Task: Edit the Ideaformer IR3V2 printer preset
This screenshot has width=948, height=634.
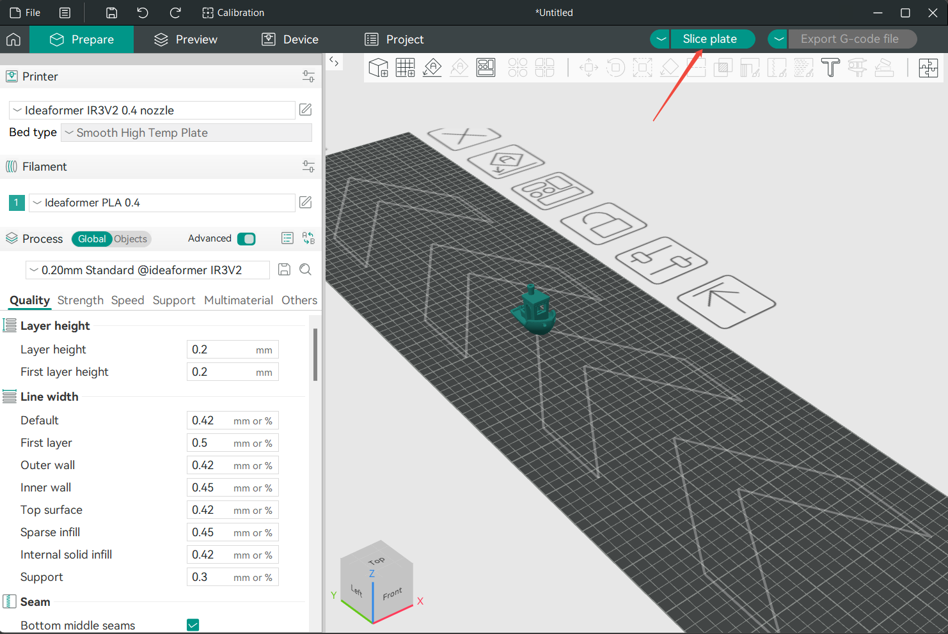Action: point(306,110)
